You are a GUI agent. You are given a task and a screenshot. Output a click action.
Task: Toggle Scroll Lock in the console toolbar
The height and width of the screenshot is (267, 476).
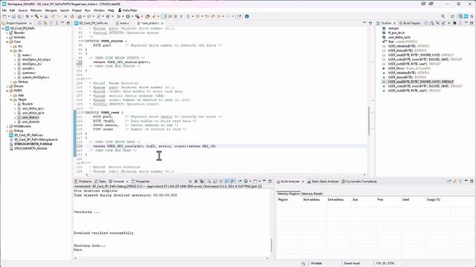point(215,181)
